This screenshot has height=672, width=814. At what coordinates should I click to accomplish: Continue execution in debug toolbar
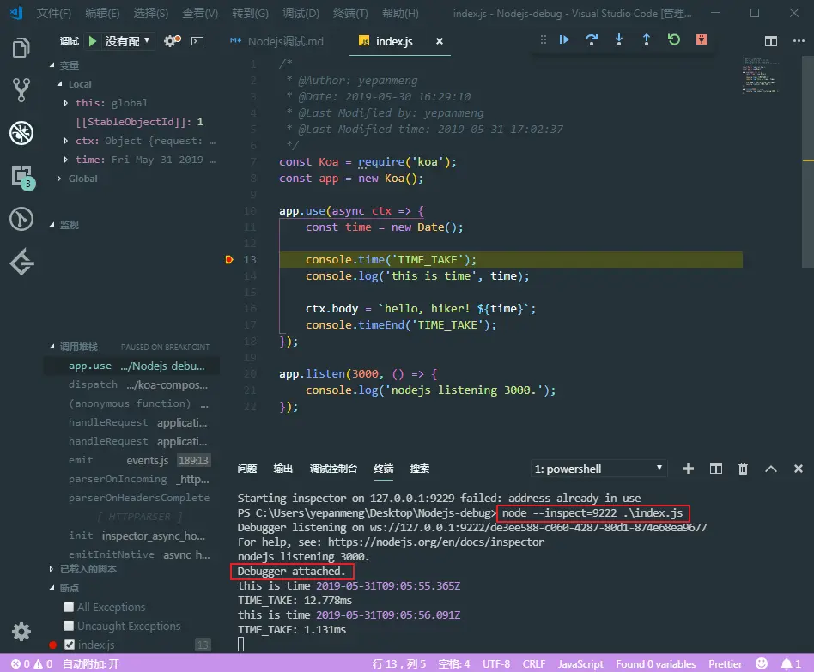564,39
